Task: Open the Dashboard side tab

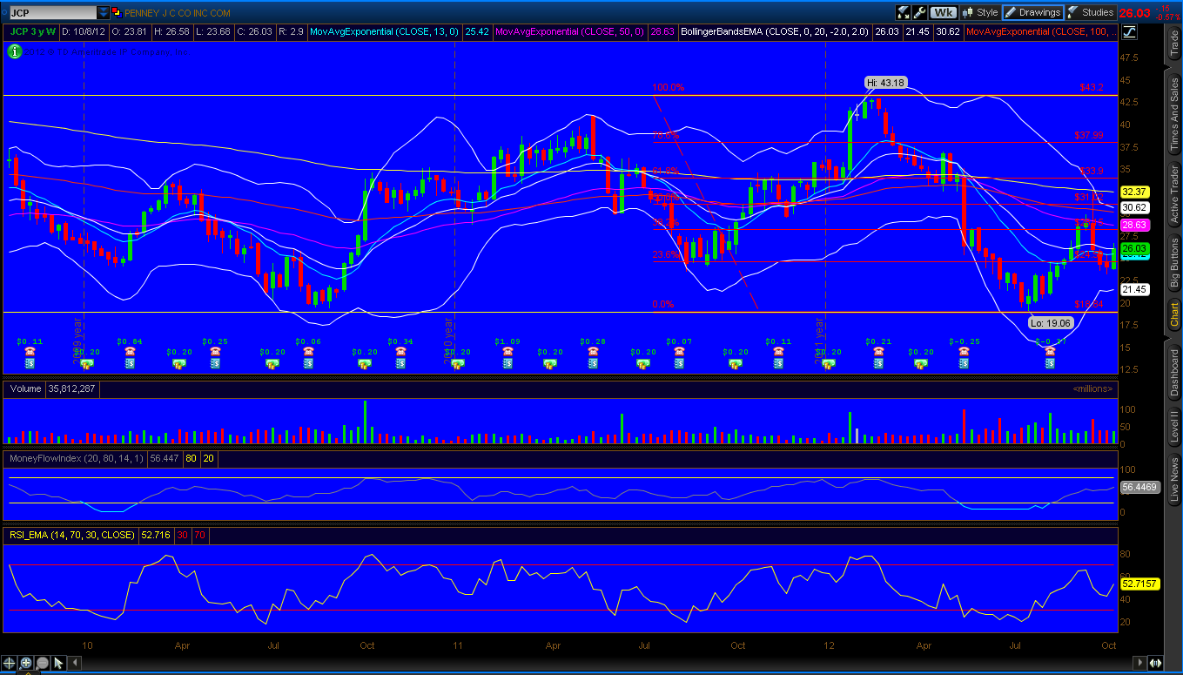Action: point(1173,373)
